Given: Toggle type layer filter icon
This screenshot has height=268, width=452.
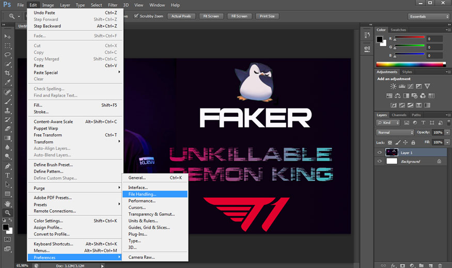Looking at the screenshot, I should pos(423,123).
